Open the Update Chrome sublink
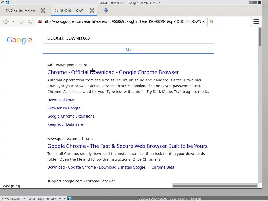This screenshot has height=201, width=268. [x=82, y=167]
